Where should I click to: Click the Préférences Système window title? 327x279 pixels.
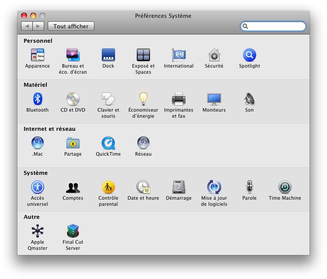tap(163, 16)
